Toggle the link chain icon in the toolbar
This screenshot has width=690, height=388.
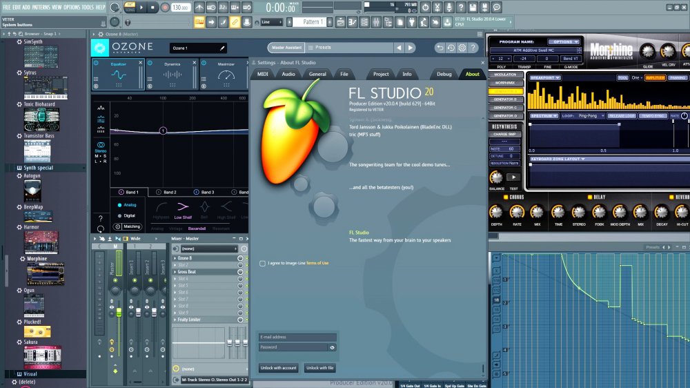pyautogui.click(x=235, y=22)
